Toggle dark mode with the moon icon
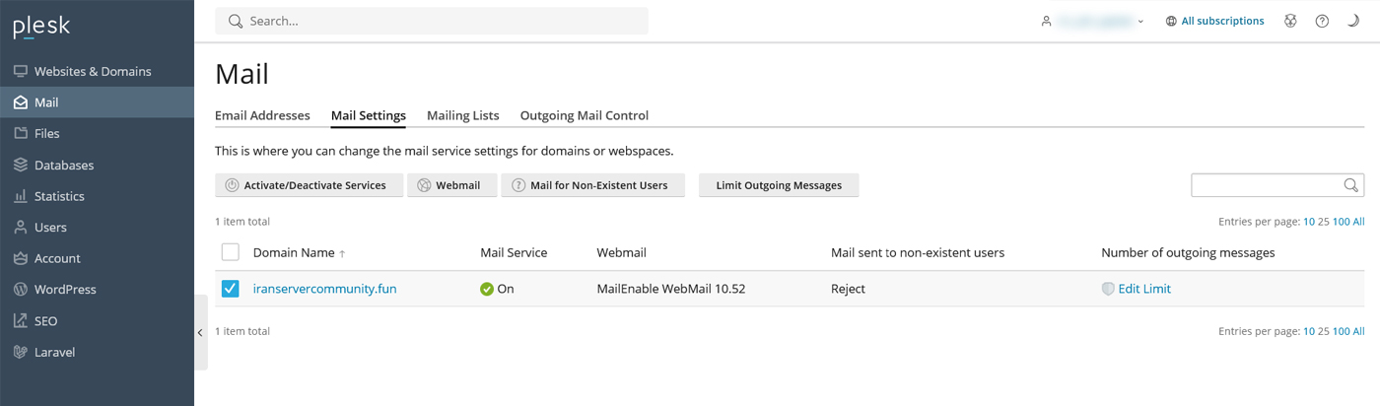1380x406 pixels. click(1353, 21)
